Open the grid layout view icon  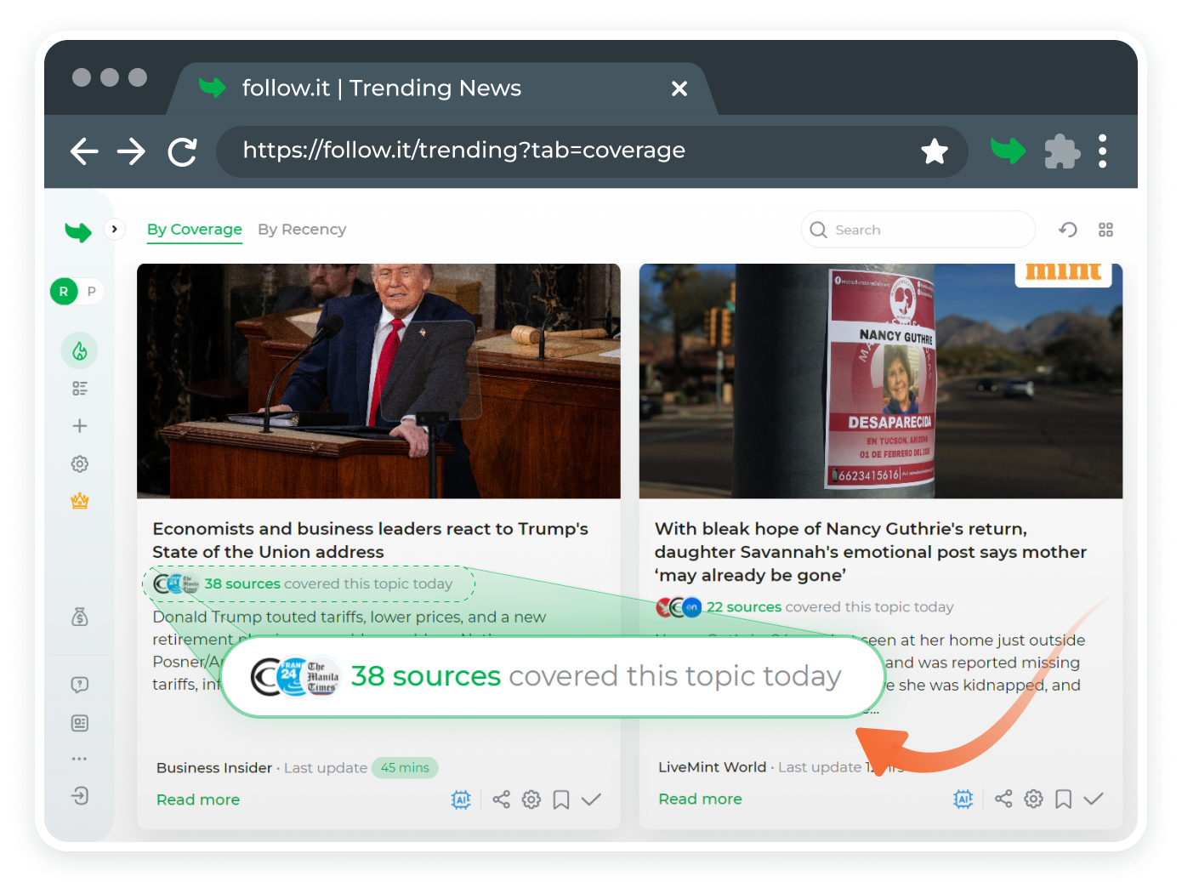click(1105, 230)
